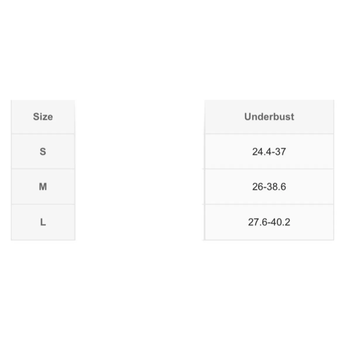Select the L size cell
Image resolution: width=345 pixels, height=345 pixels.
tap(43, 222)
